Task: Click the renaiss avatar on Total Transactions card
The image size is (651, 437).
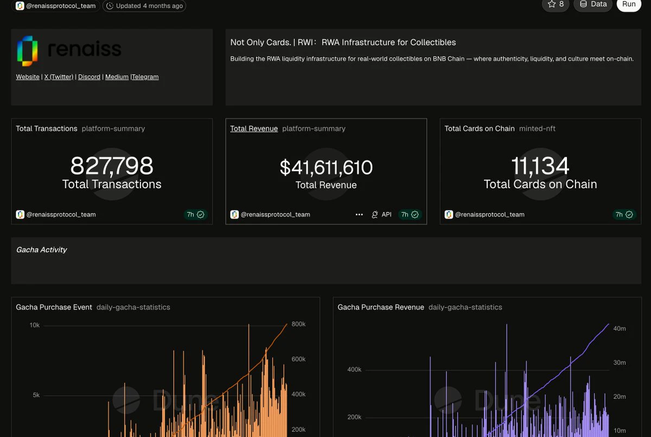Action: point(20,215)
